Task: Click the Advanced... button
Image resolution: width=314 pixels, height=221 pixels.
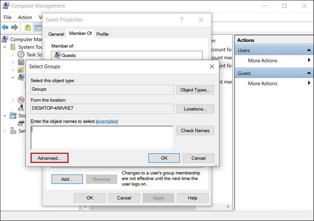Action: tap(50, 158)
